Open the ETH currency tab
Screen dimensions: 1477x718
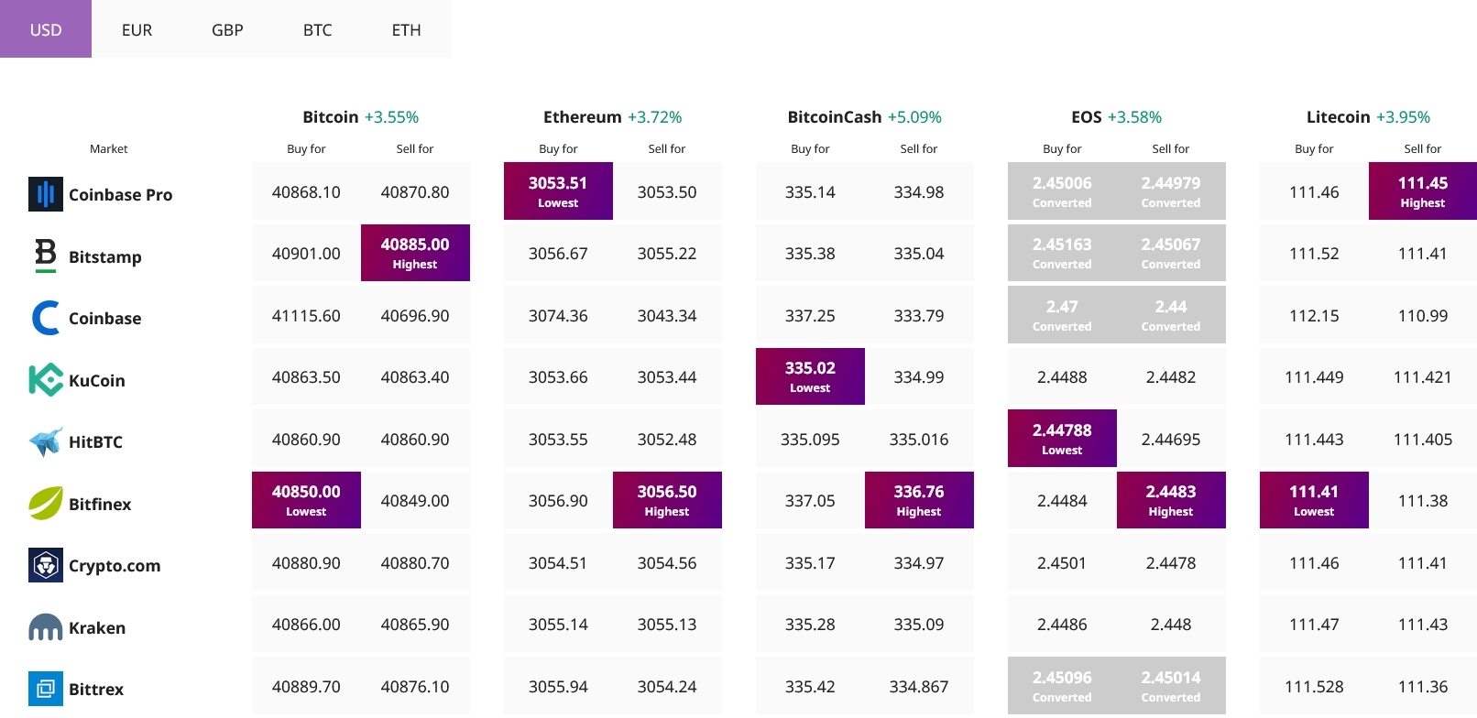pyautogui.click(x=407, y=29)
